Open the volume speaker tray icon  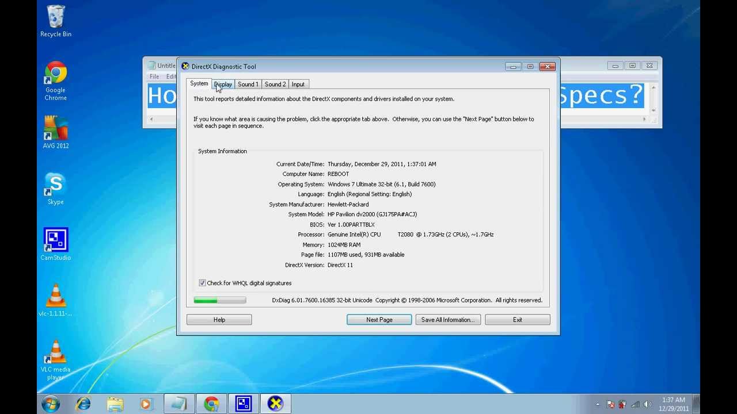click(647, 404)
